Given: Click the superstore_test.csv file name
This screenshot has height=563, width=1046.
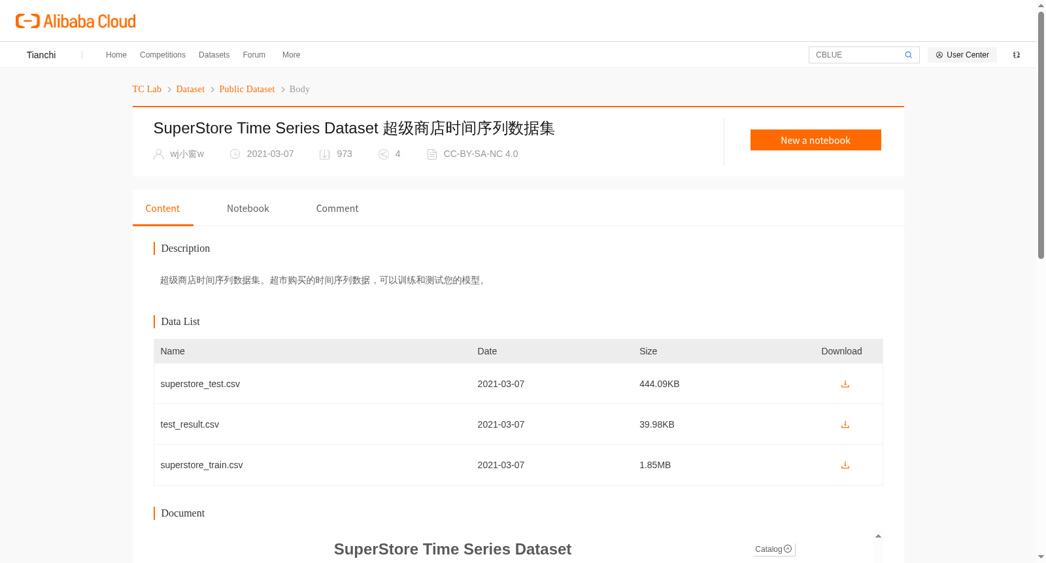Looking at the screenshot, I should (200, 384).
